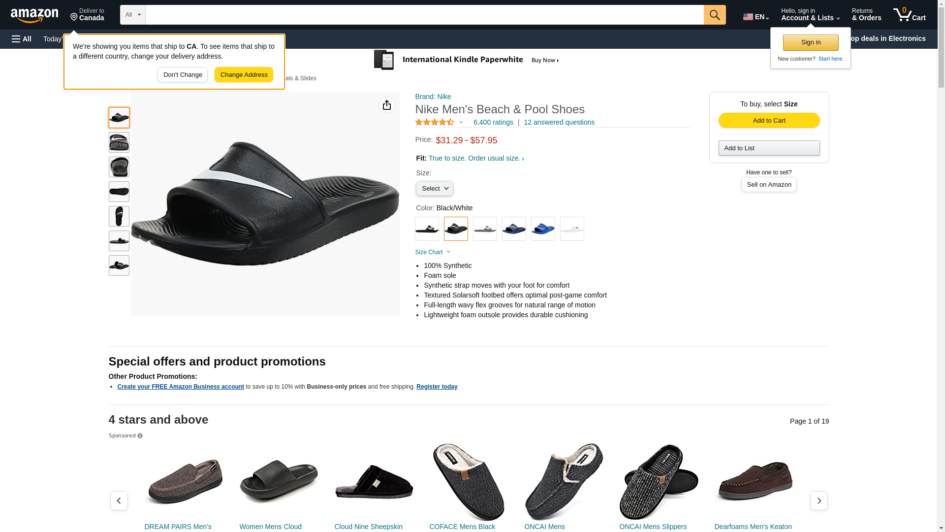Select the second product thumbnail image
The height and width of the screenshot is (532, 945).
coord(119,142)
